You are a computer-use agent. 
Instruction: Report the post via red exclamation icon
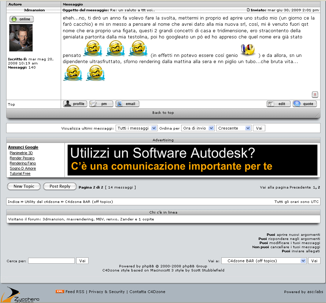coord(315,95)
